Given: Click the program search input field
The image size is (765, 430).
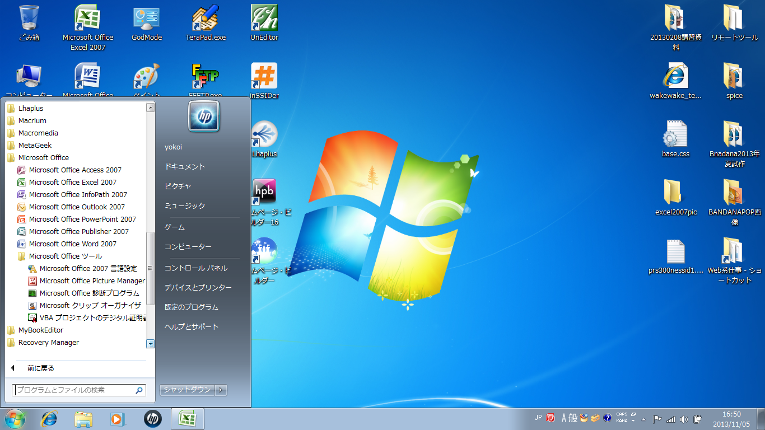Looking at the screenshot, I should (x=74, y=390).
